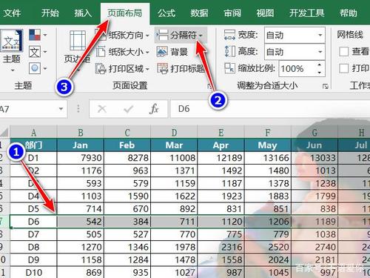
Task: Open the 分隔符 breaks dropdown
Action: click(181, 35)
